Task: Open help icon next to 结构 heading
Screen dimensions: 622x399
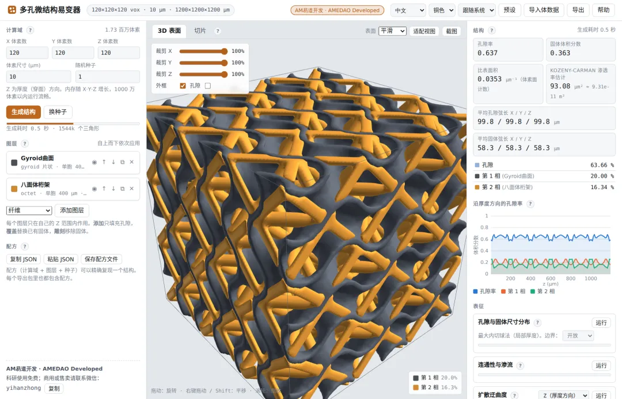Action: 491,30
